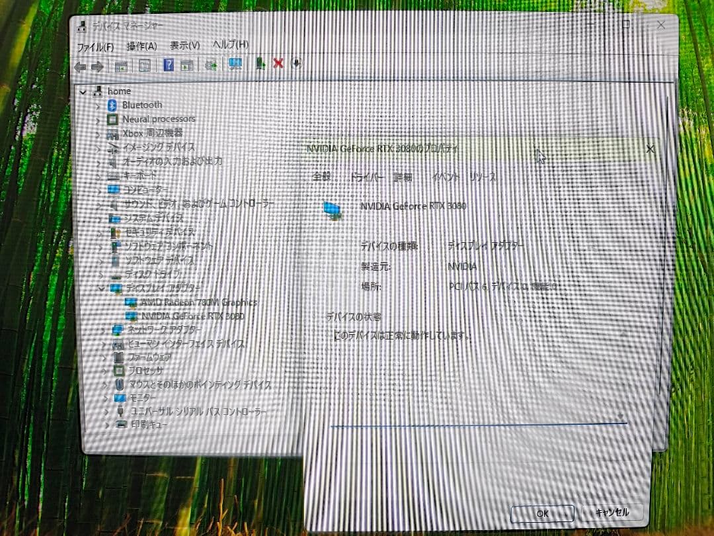714x536 pixels.
Task: Select AMD Radeon 780M Graphics device
Action: coord(198,302)
